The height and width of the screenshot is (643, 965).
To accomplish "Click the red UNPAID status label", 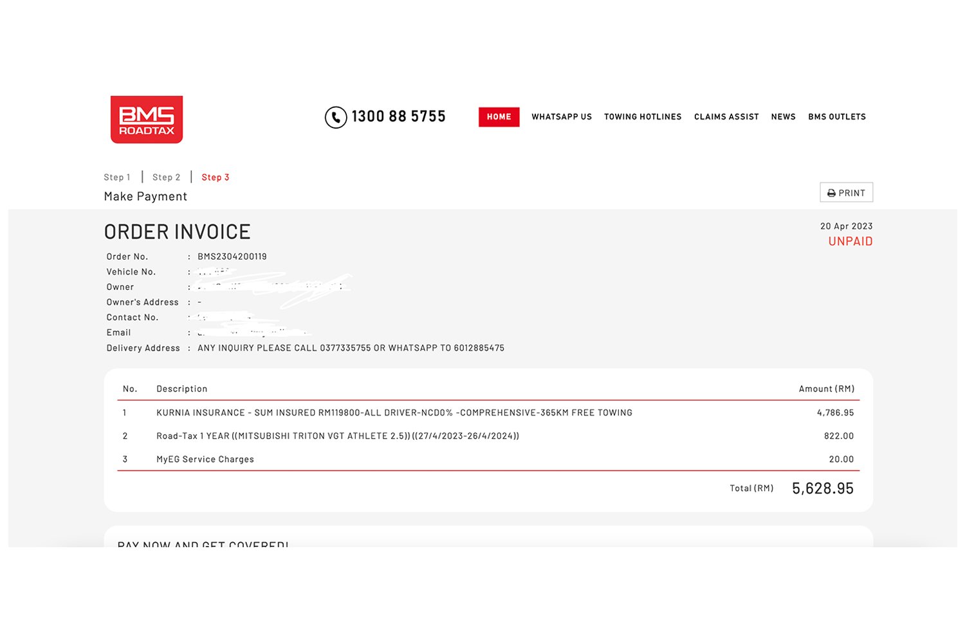I will (x=850, y=242).
